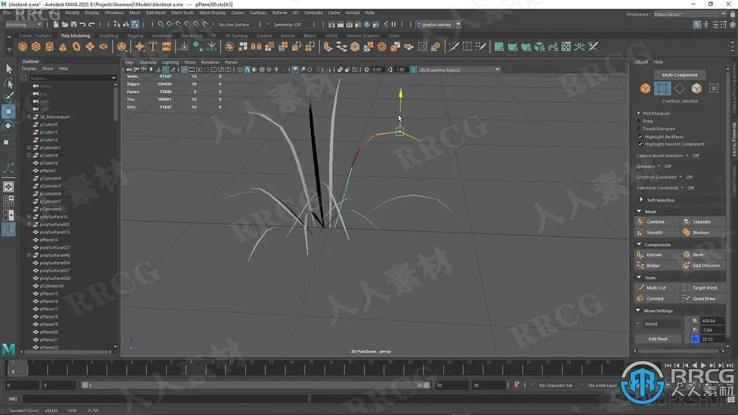Open the Mesh Tools menu
The image size is (738, 415).
coord(182,13)
